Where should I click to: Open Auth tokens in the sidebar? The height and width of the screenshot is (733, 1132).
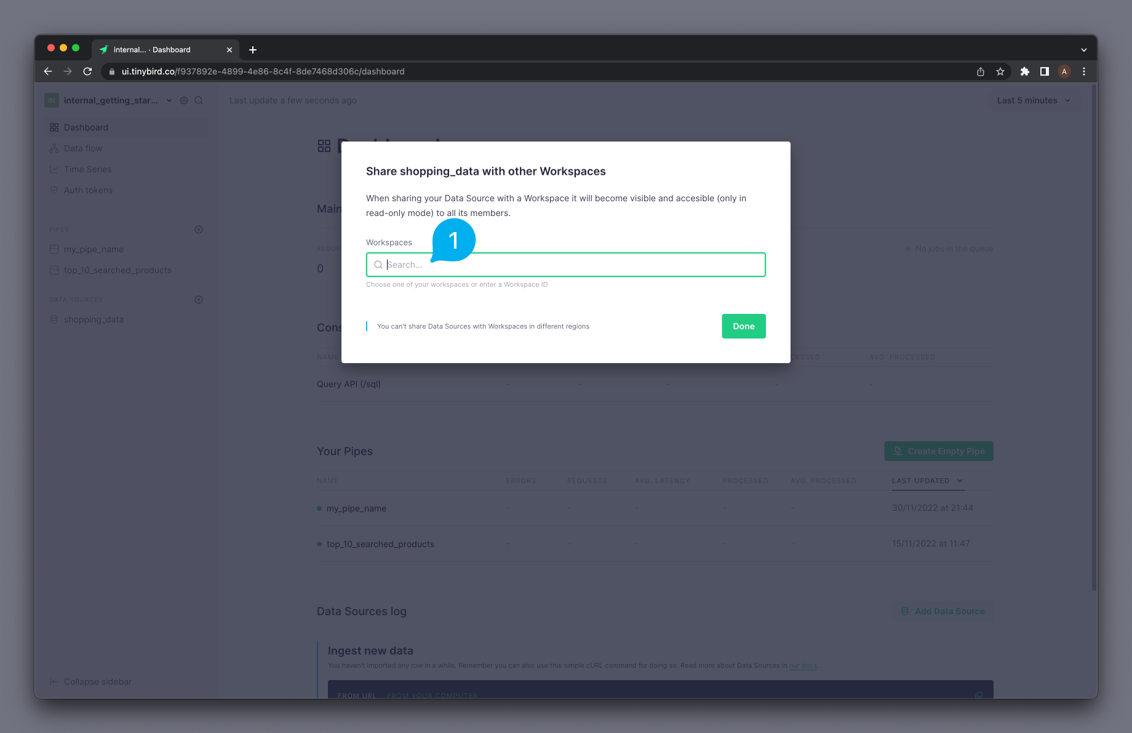pos(126,190)
